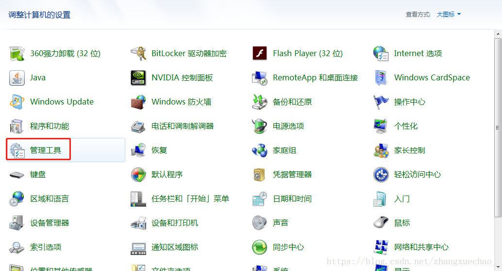This screenshot has width=502, height=271.
Task: Open the 大图标 view mode dropdown
Action: (449, 15)
